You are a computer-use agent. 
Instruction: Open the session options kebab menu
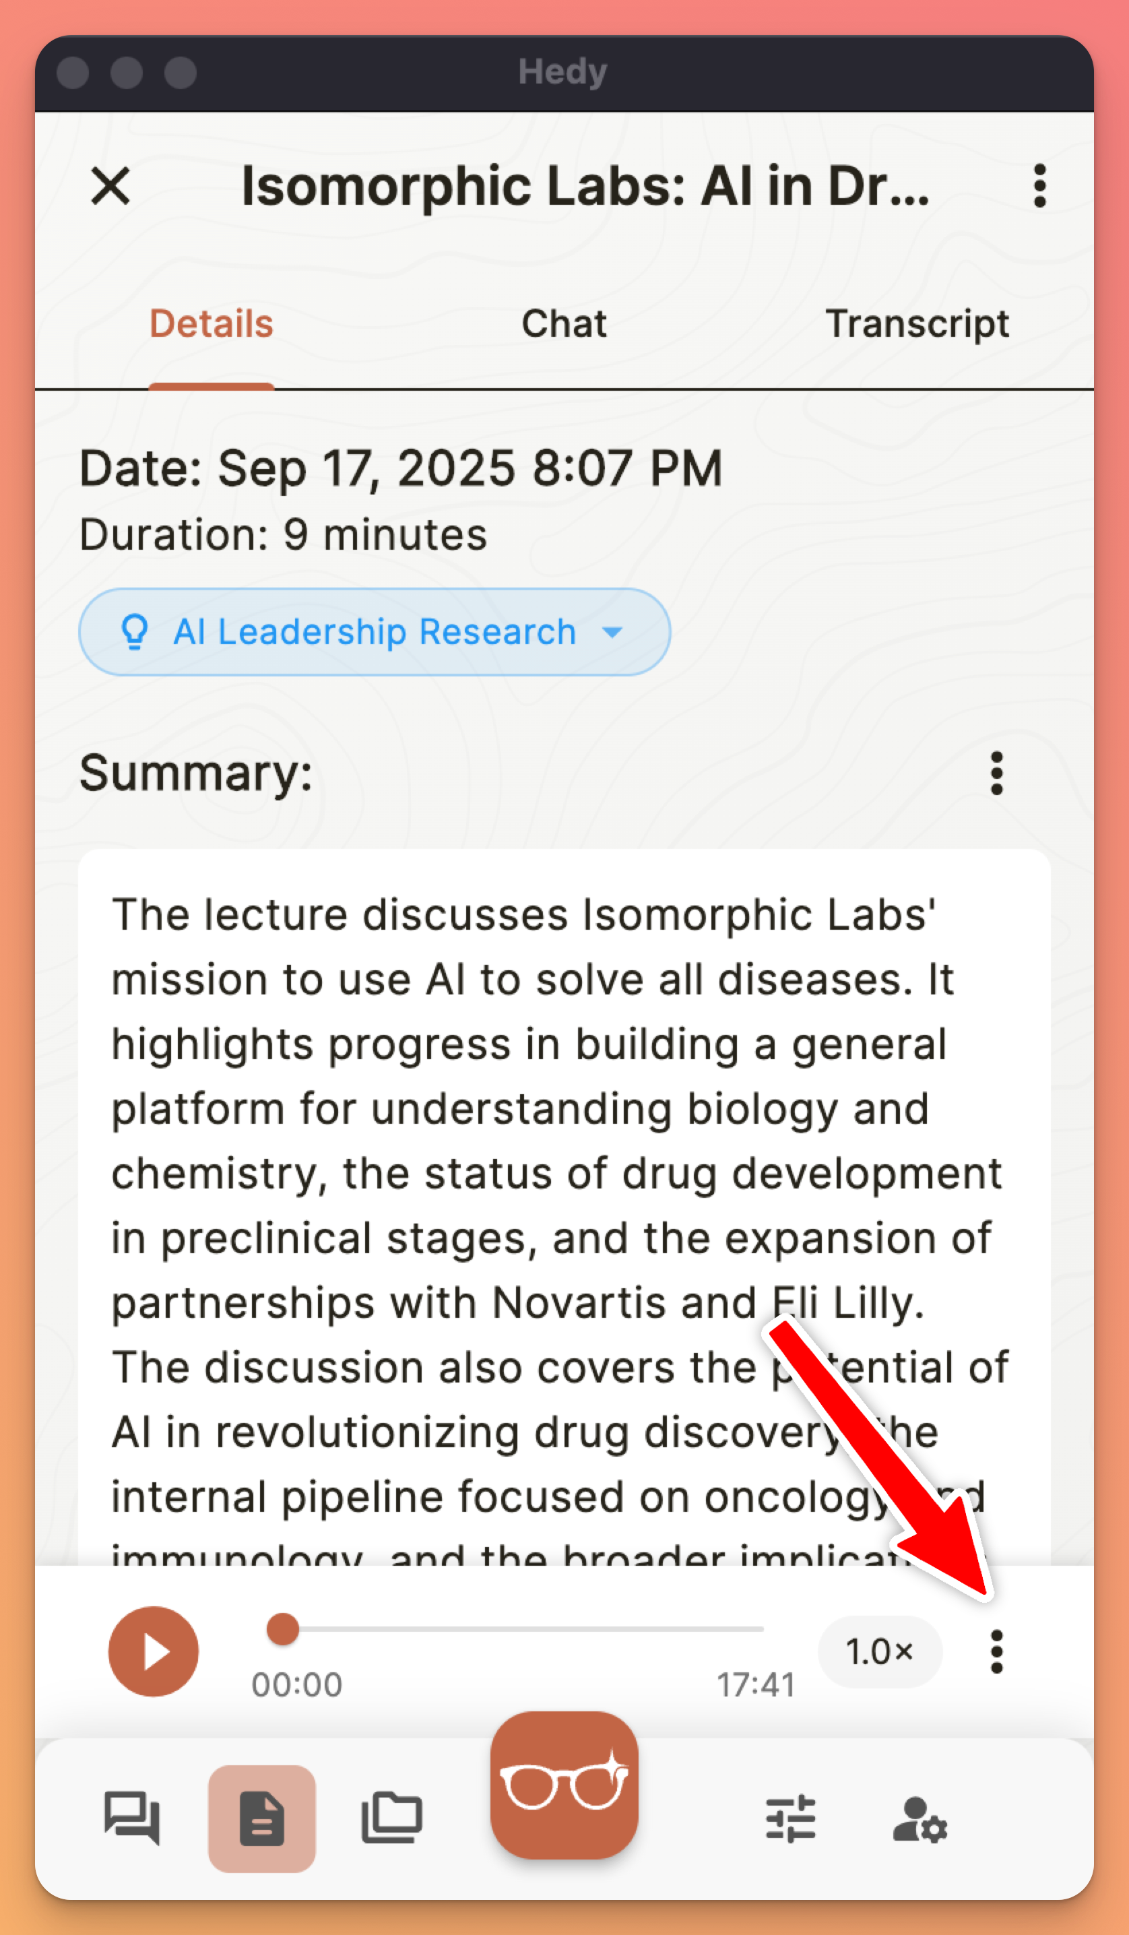click(1039, 186)
